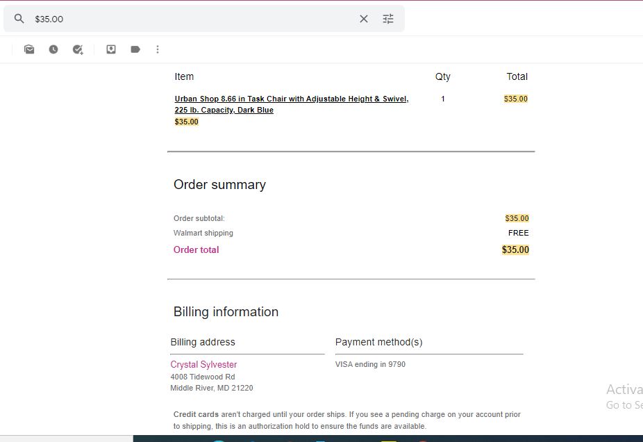Click into the $35.00 search field
Screen dimensions: 643x442
pos(193,19)
